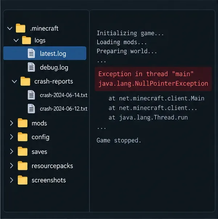
Task: Click the 'Exception in thread "main"' line
Action: click(x=146, y=74)
